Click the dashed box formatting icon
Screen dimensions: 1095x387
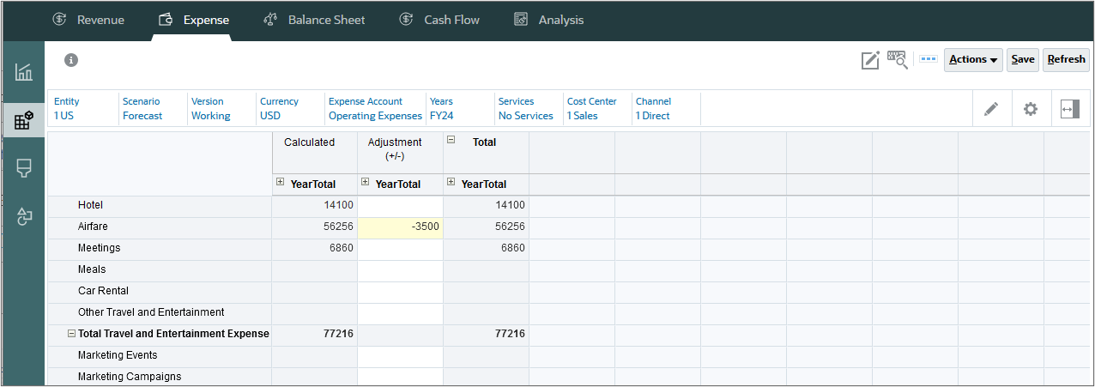pos(928,59)
